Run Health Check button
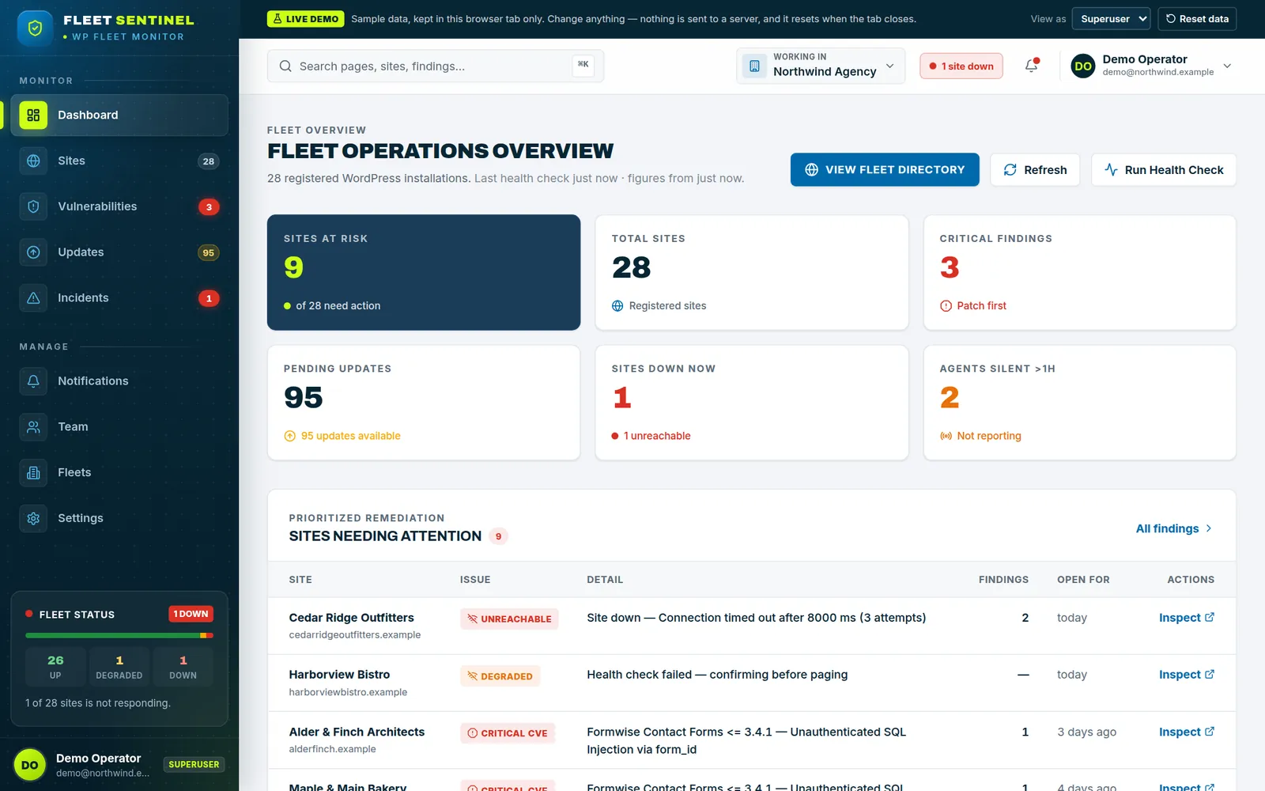Screen dimensions: 1265x791 coord(1164,169)
